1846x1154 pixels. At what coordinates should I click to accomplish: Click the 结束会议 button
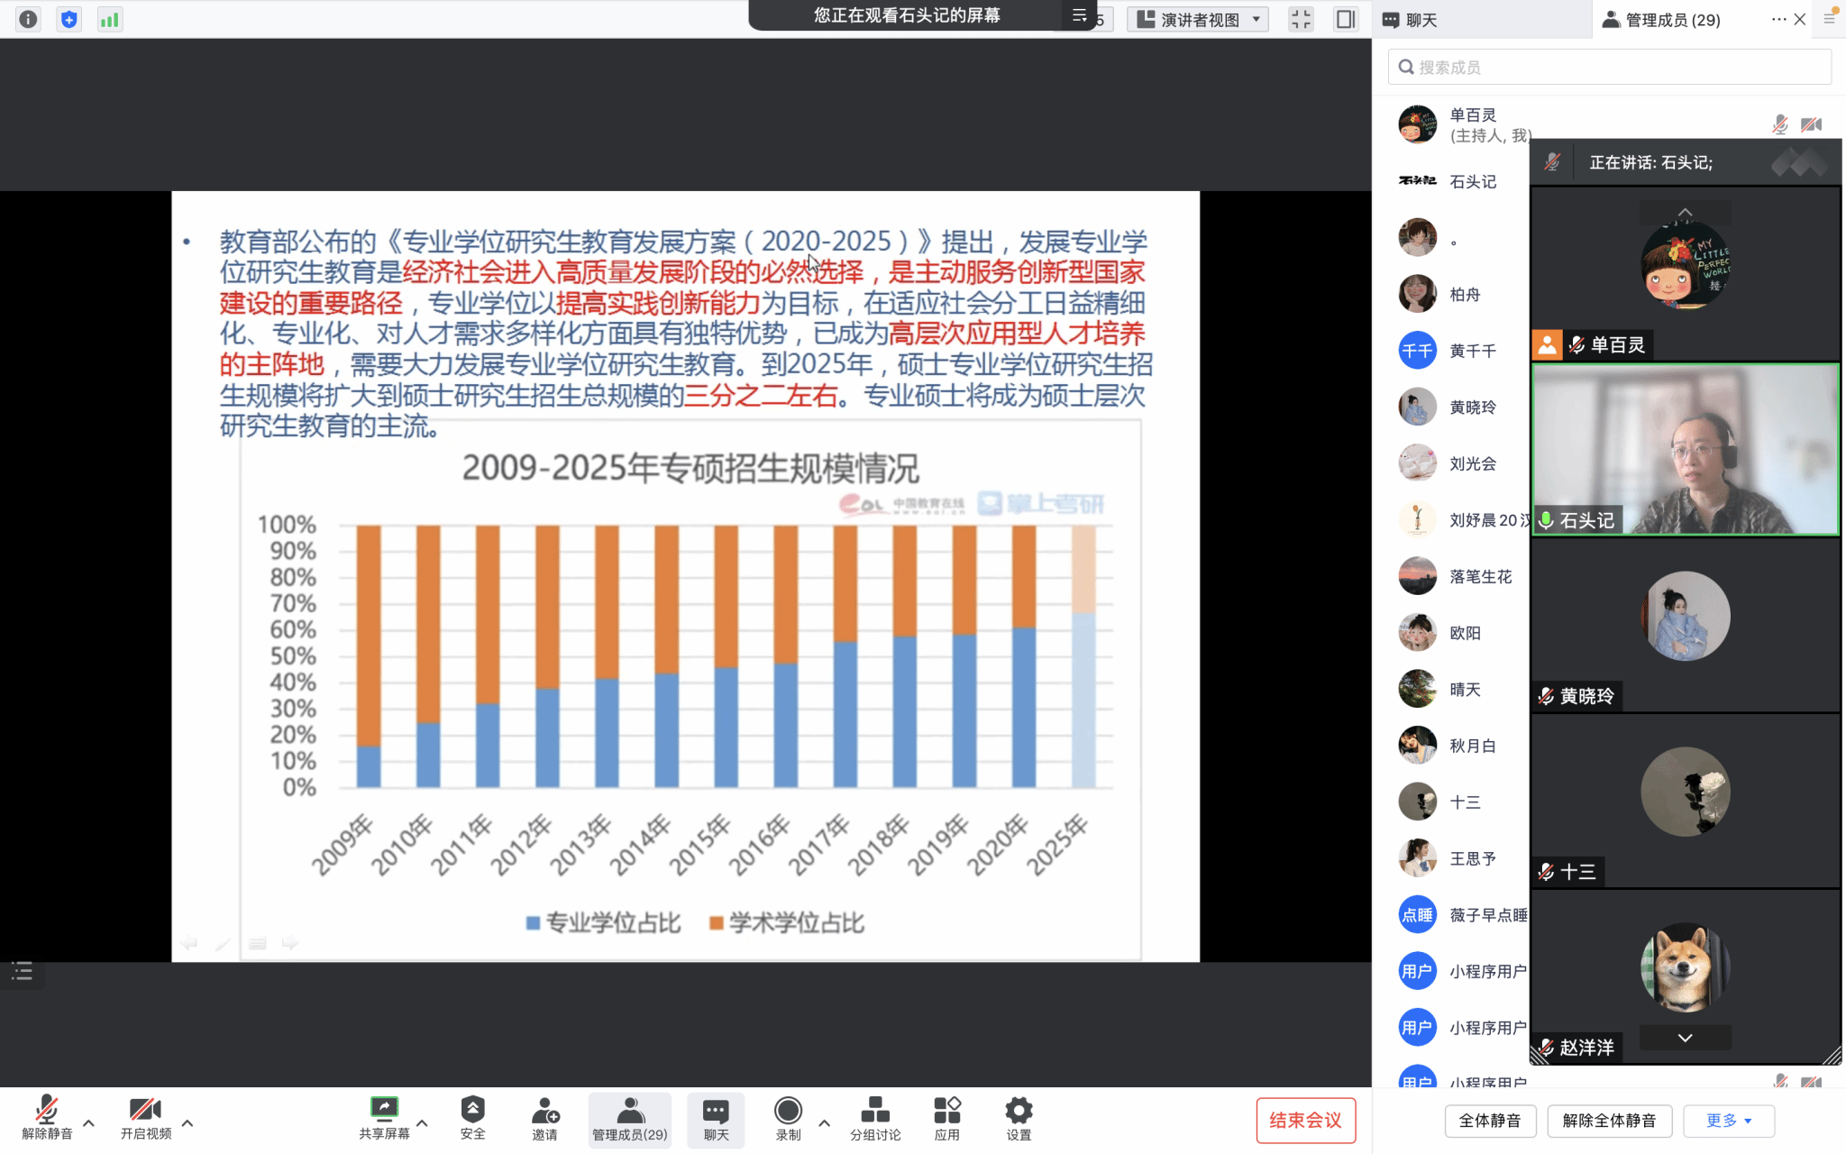pos(1304,1120)
